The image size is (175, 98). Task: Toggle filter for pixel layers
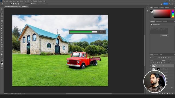159,58
